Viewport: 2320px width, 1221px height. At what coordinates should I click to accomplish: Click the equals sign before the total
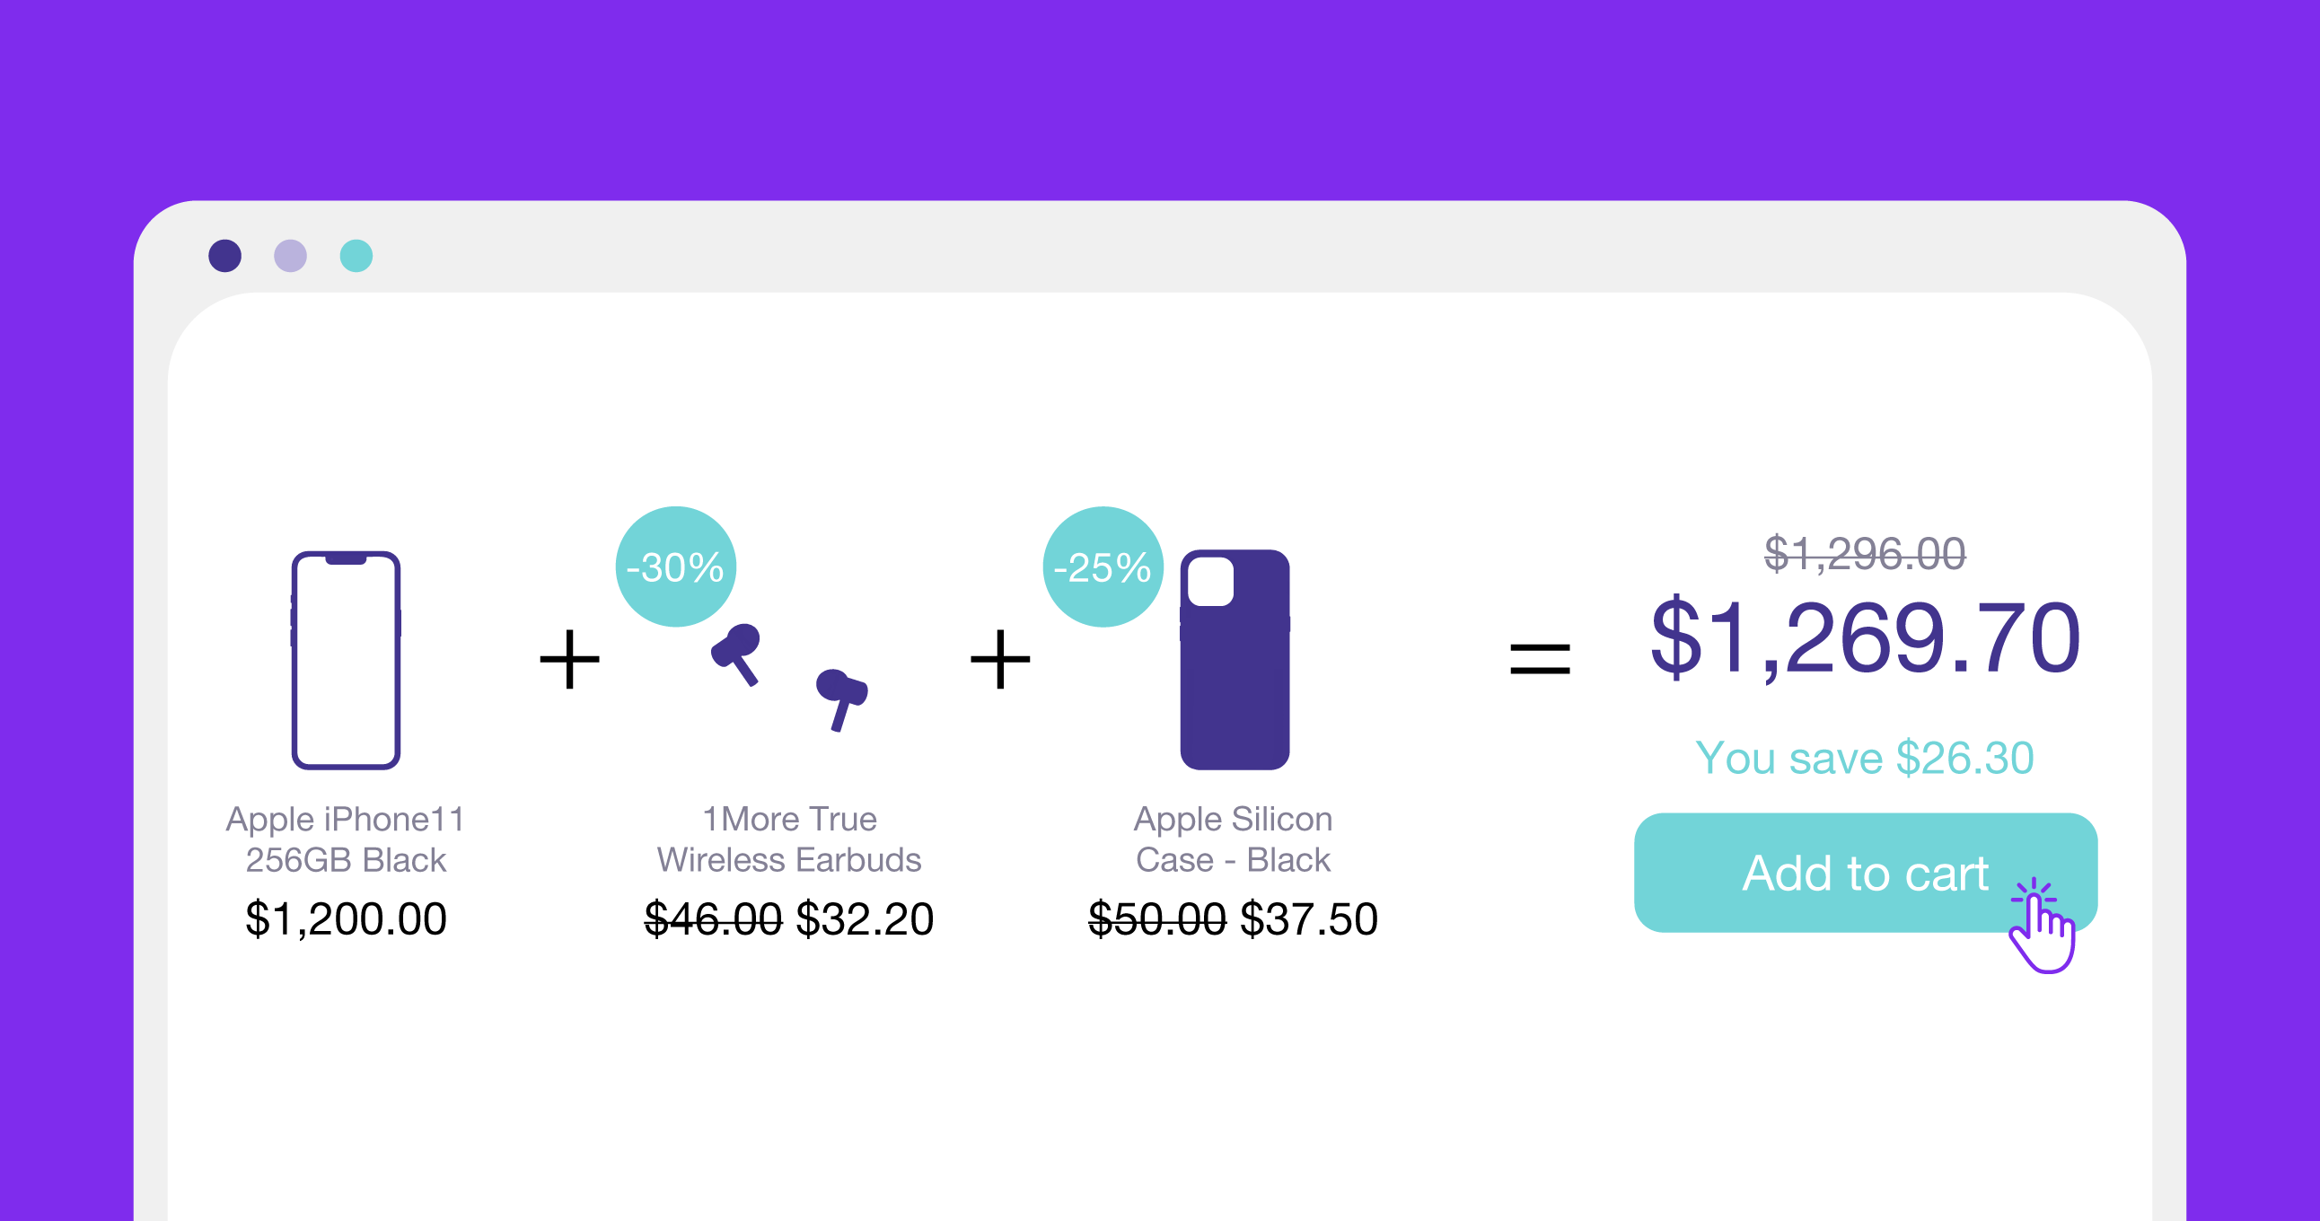1540,659
